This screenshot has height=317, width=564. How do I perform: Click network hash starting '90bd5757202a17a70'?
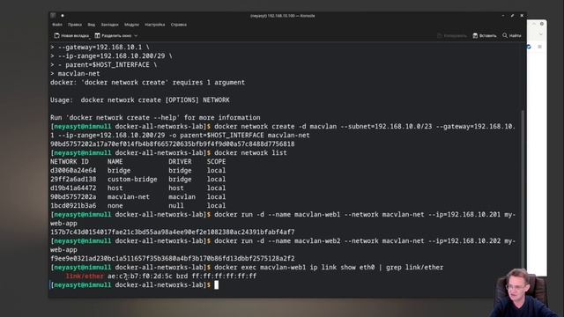coord(173,144)
